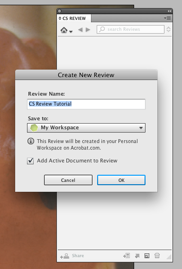Click the panel resize grip corner

[x=169, y=257]
